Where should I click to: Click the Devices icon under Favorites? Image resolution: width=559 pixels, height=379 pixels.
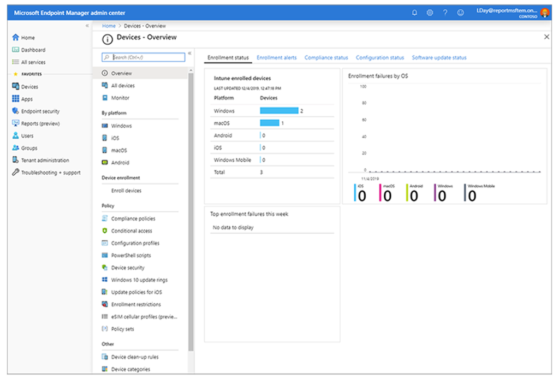(x=16, y=86)
